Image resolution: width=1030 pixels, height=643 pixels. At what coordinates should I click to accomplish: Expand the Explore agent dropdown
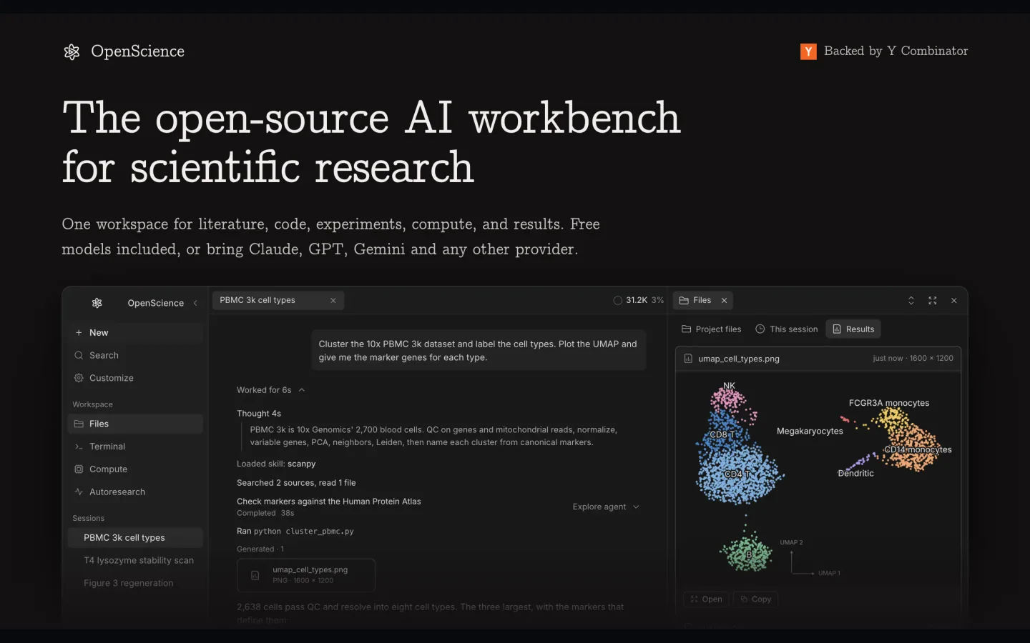pos(606,507)
